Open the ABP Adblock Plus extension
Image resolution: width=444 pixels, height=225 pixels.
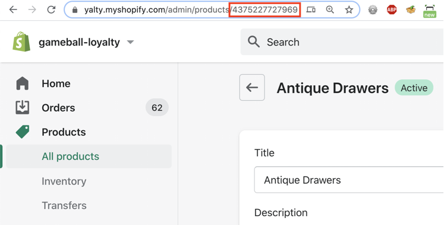pyautogui.click(x=392, y=10)
